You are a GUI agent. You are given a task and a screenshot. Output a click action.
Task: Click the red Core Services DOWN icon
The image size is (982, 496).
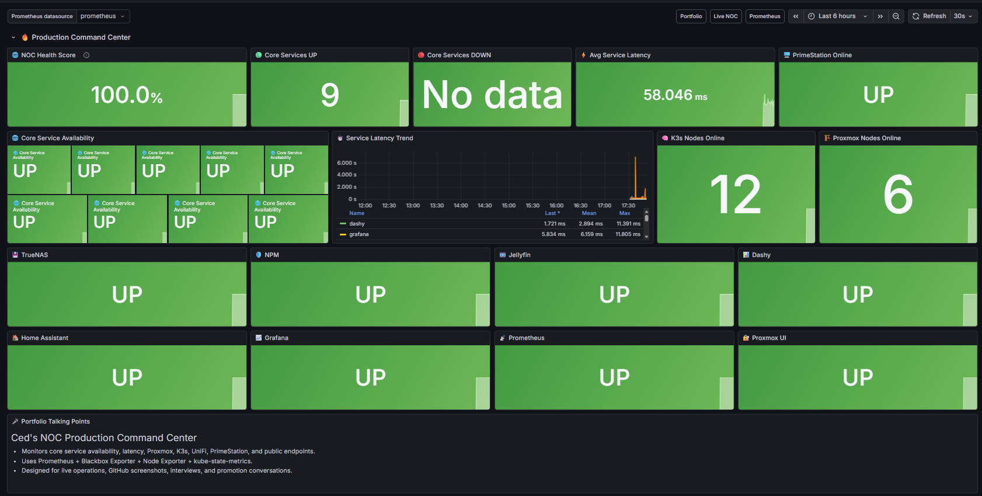click(421, 55)
